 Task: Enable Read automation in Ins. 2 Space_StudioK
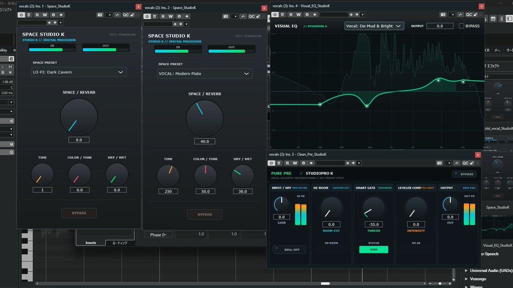[162, 17]
